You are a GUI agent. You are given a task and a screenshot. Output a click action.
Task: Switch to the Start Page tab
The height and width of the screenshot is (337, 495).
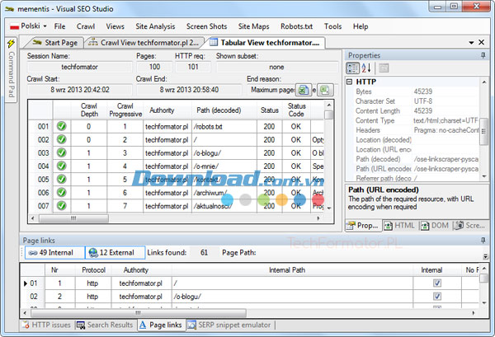(55, 43)
